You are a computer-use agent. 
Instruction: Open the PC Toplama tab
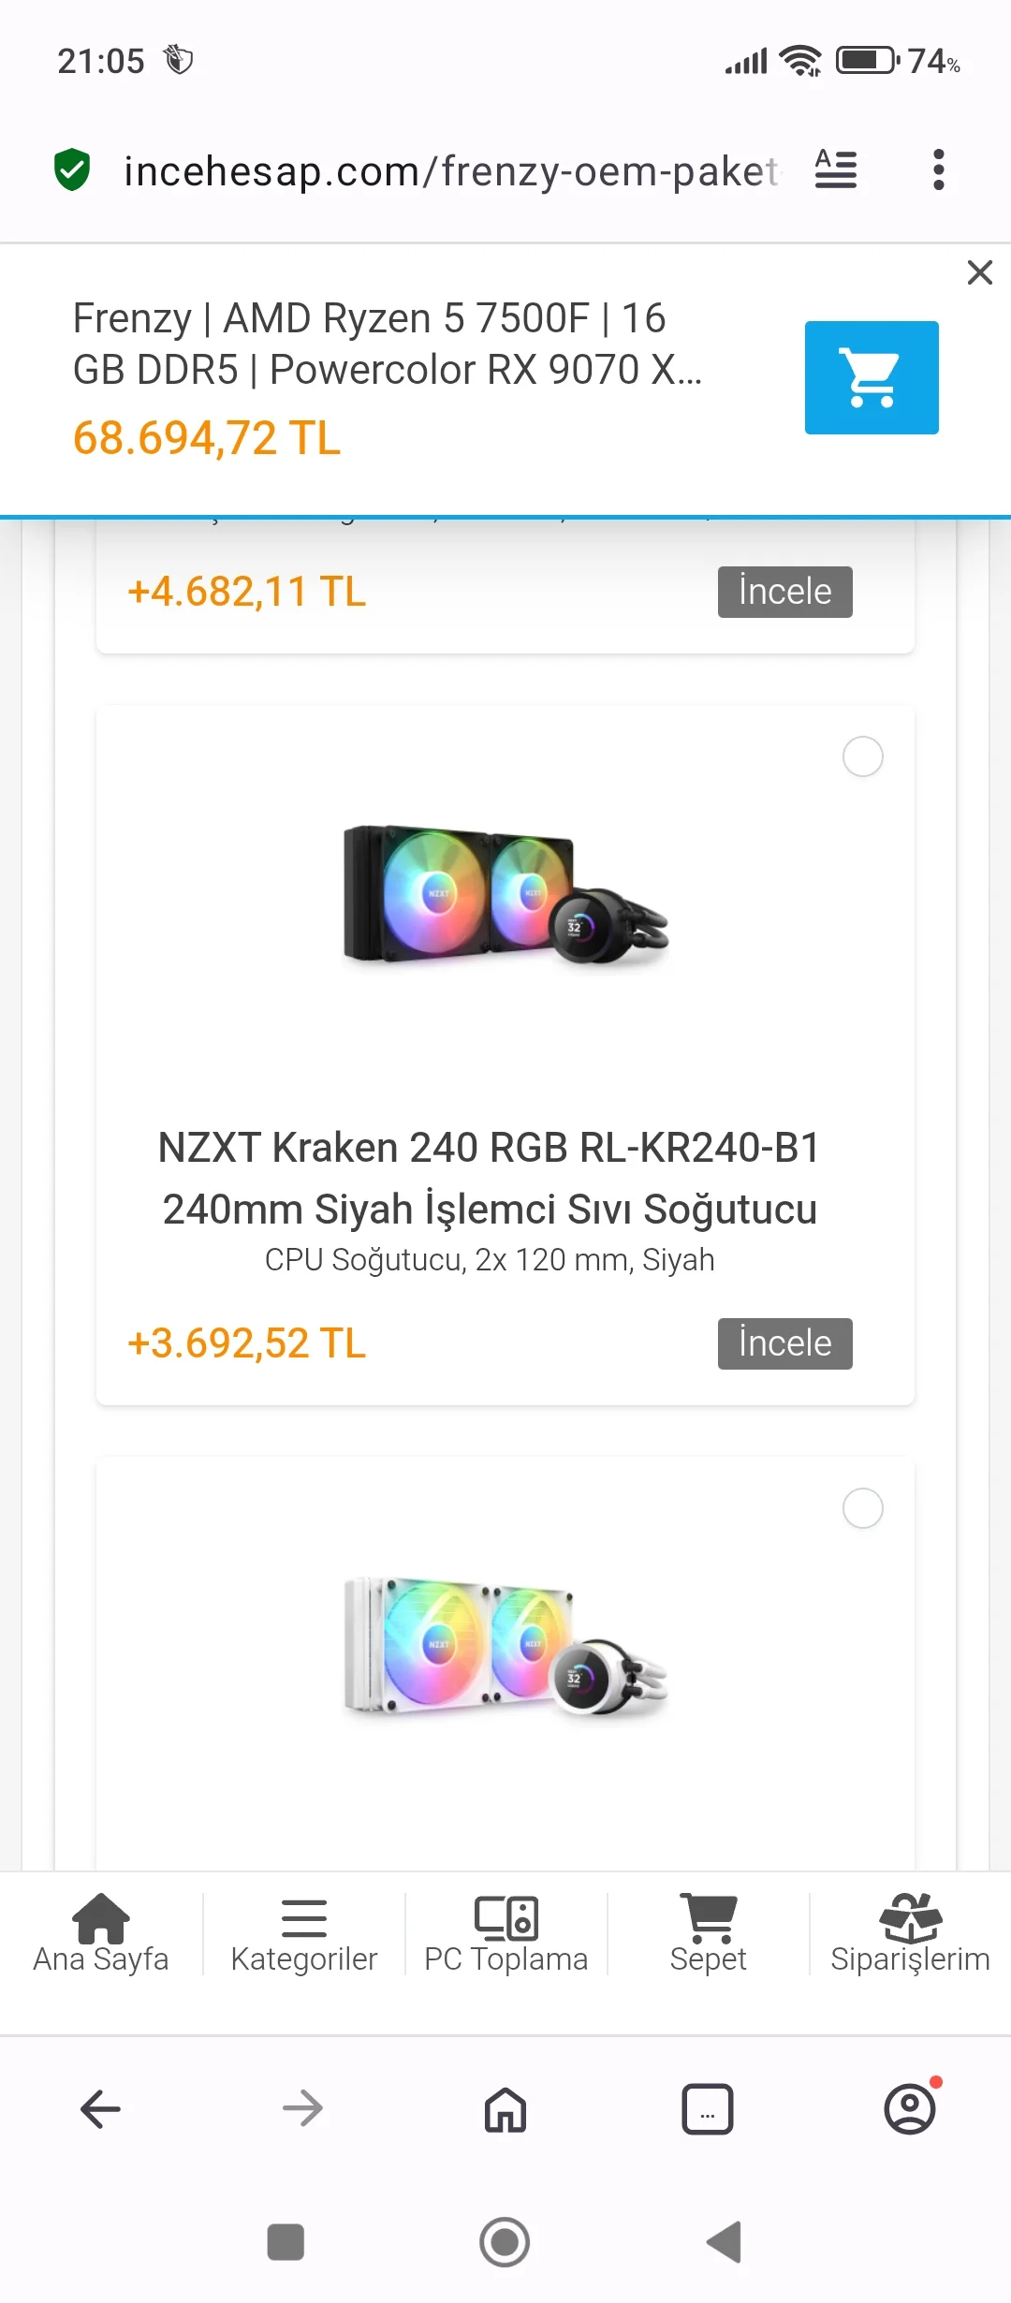[506, 1933]
